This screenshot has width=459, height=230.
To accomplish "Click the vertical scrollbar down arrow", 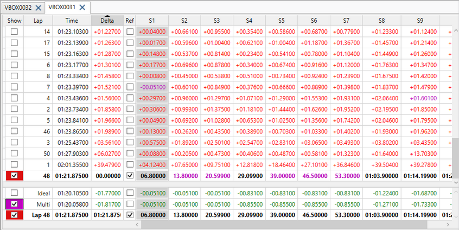I will [x=455, y=183].
